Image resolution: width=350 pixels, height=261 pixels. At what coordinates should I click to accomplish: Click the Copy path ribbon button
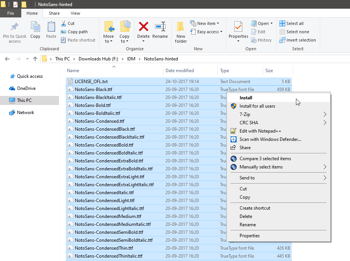(74, 32)
